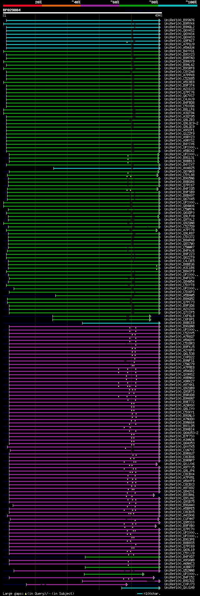Open hit UniRef100_Q6V4S2

click(x=179, y=31)
